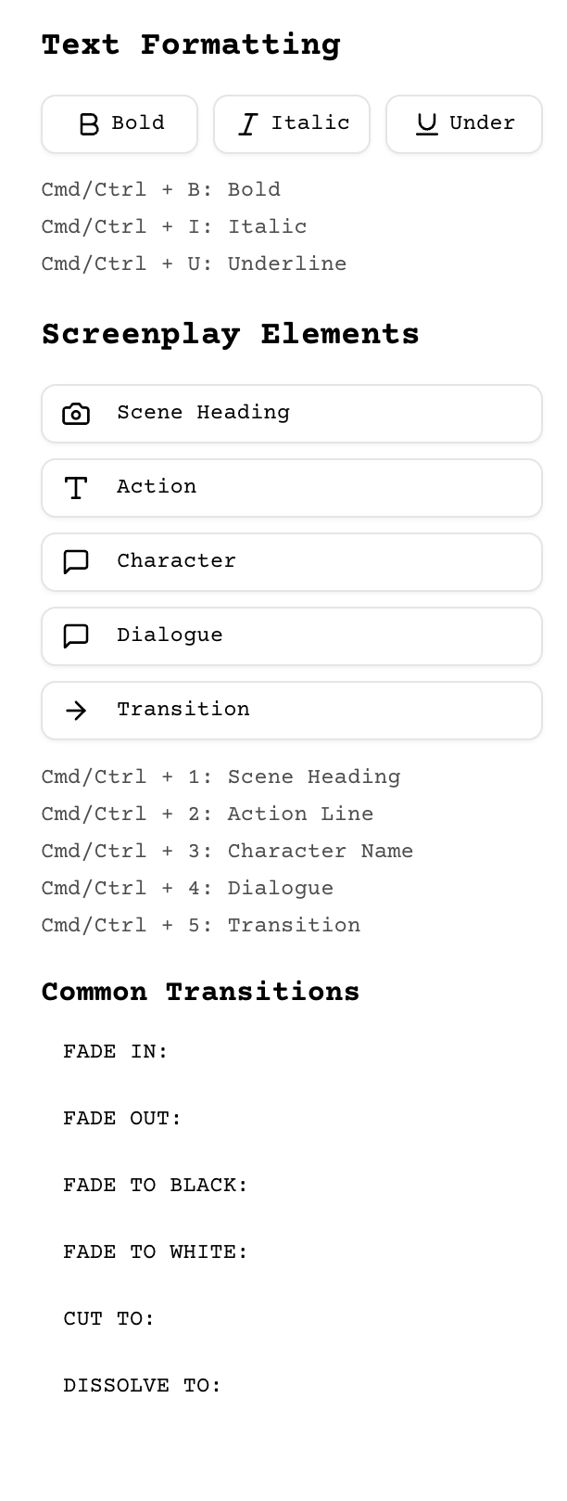Click the speech bubble icon beside Dialogue
The image size is (567, 1501).
(x=76, y=636)
